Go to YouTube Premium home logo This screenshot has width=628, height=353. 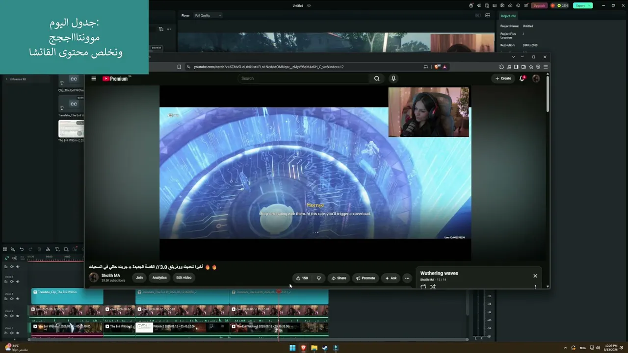click(116, 78)
